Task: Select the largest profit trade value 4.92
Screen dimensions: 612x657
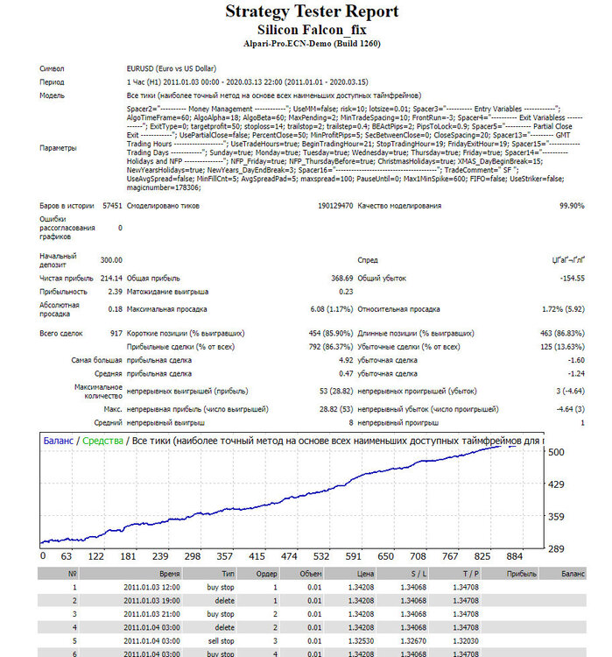Action: click(x=346, y=360)
